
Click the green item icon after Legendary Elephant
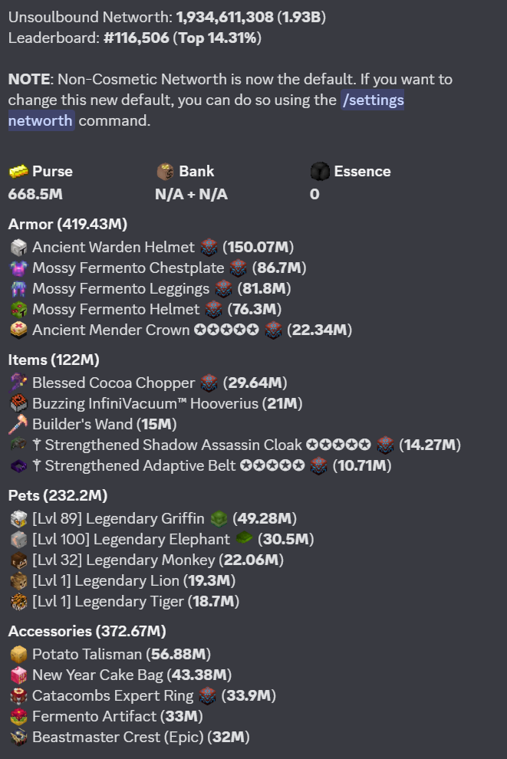(x=245, y=540)
